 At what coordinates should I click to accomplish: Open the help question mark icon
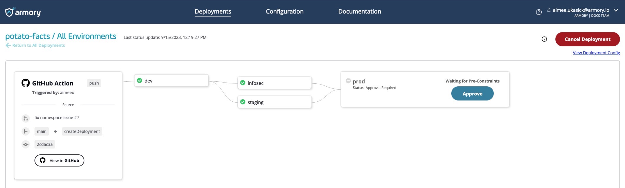click(x=539, y=12)
